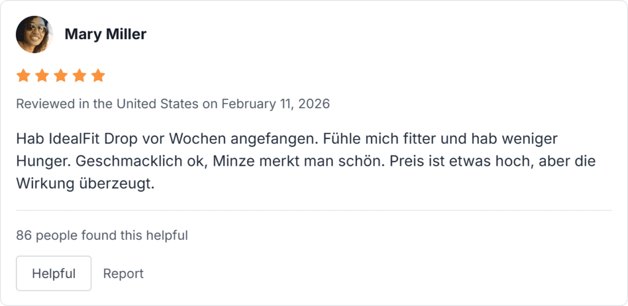The height and width of the screenshot is (306, 628).
Task: Open the reviewer name Mary Miller
Action: coord(105,34)
